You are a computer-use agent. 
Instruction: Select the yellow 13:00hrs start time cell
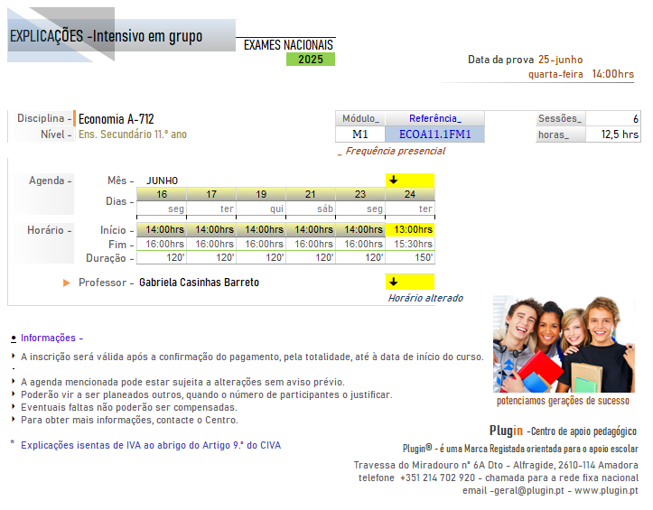[410, 229]
